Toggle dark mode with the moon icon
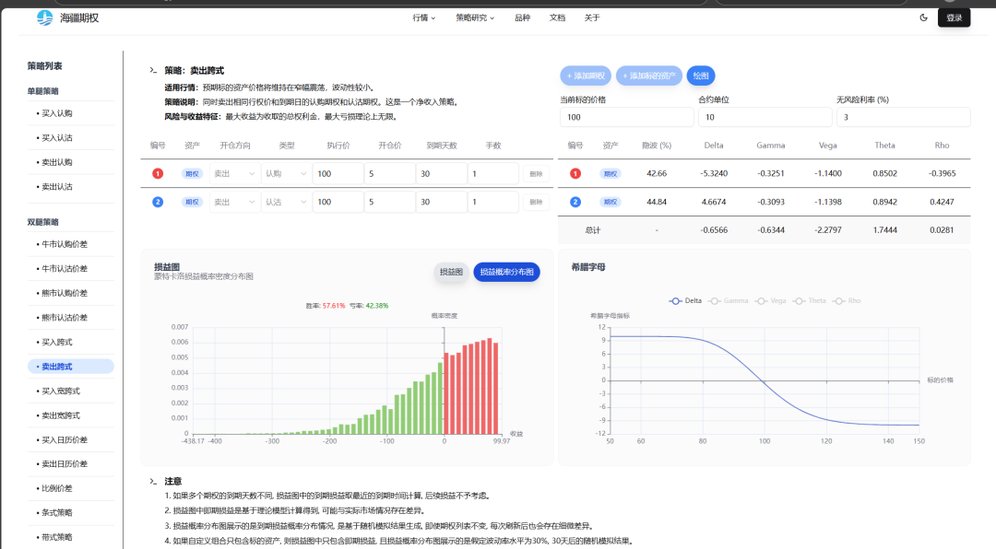The width and height of the screenshot is (996, 549). tap(924, 18)
